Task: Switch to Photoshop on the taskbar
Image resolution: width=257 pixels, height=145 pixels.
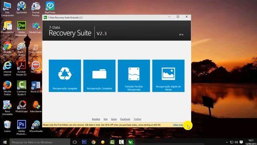Action: pos(84,142)
